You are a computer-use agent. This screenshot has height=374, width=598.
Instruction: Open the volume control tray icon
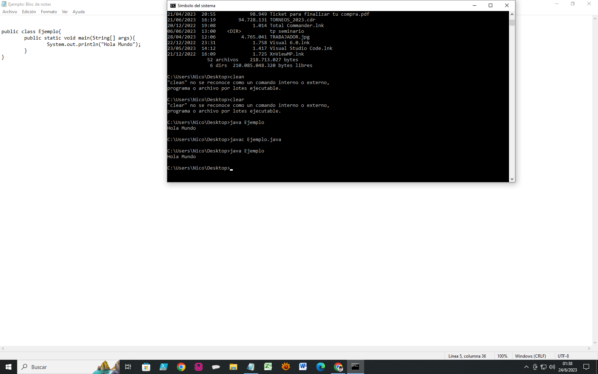tap(552, 367)
